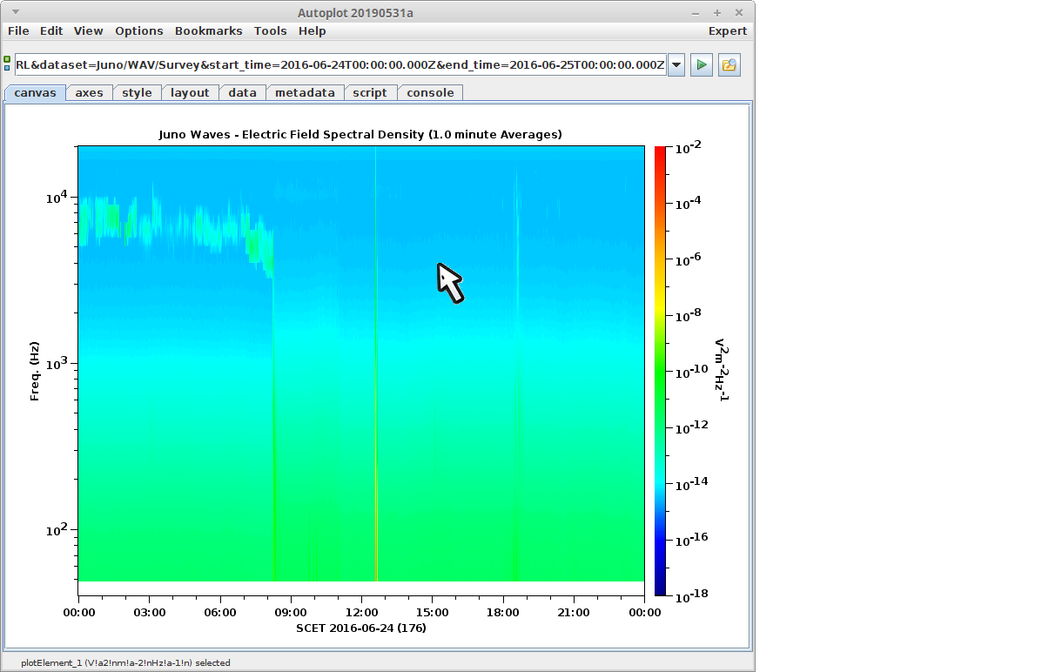Select the layout tab
1042x672 pixels.
click(190, 93)
